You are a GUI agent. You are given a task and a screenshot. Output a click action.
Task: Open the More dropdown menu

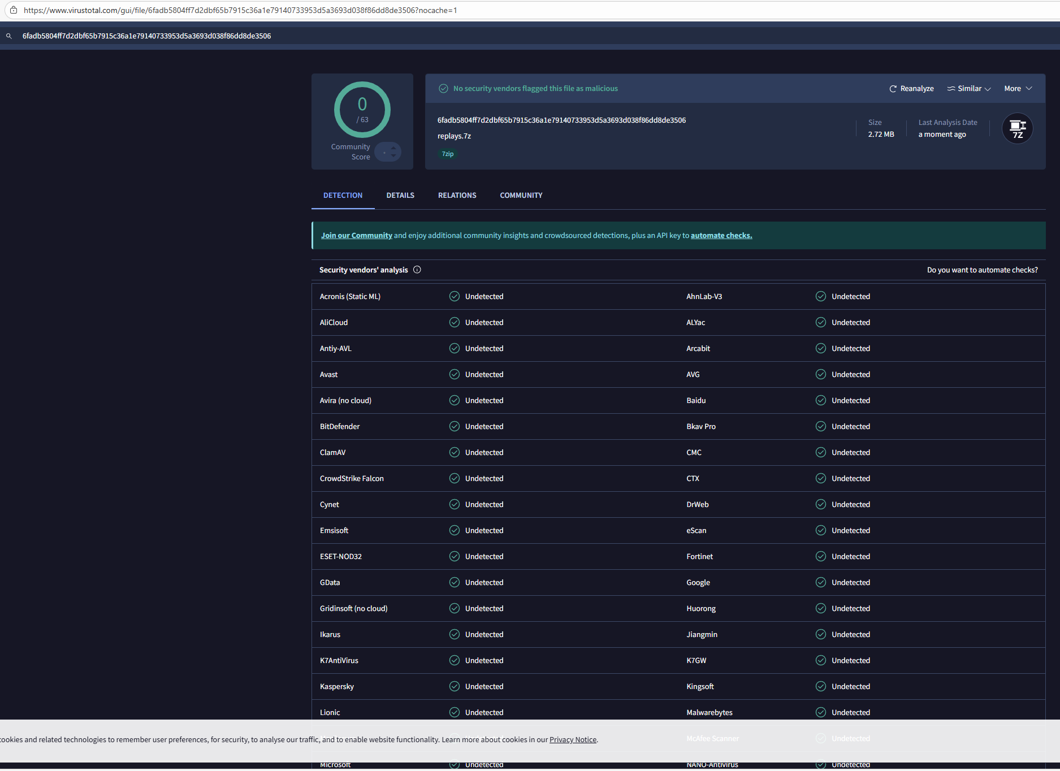pyautogui.click(x=1018, y=89)
